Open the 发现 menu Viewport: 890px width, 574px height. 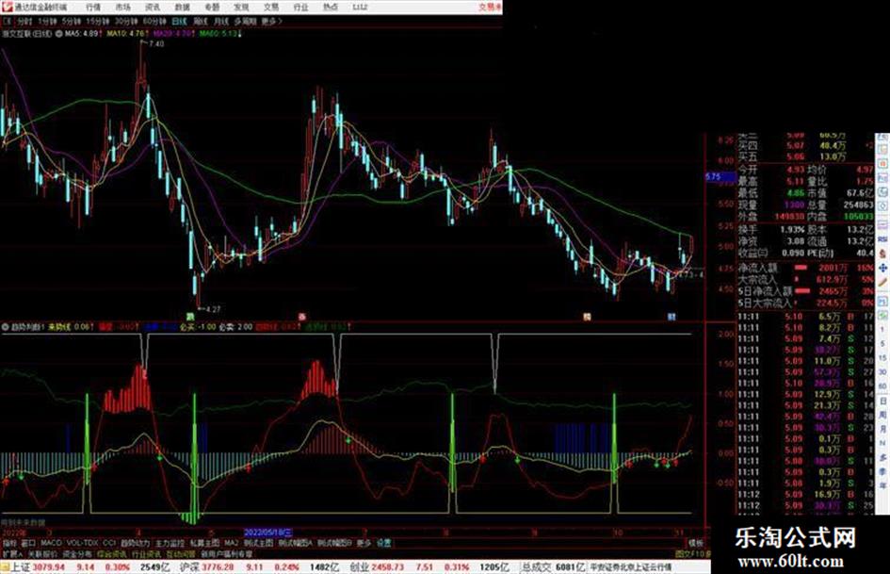(x=241, y=7)
